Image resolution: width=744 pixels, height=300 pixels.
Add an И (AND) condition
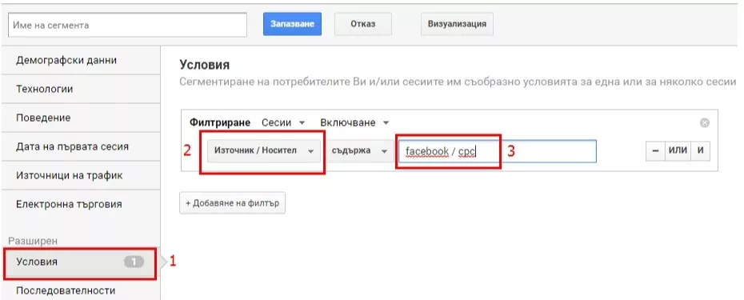pyautogui.click(x=700, y=151)
